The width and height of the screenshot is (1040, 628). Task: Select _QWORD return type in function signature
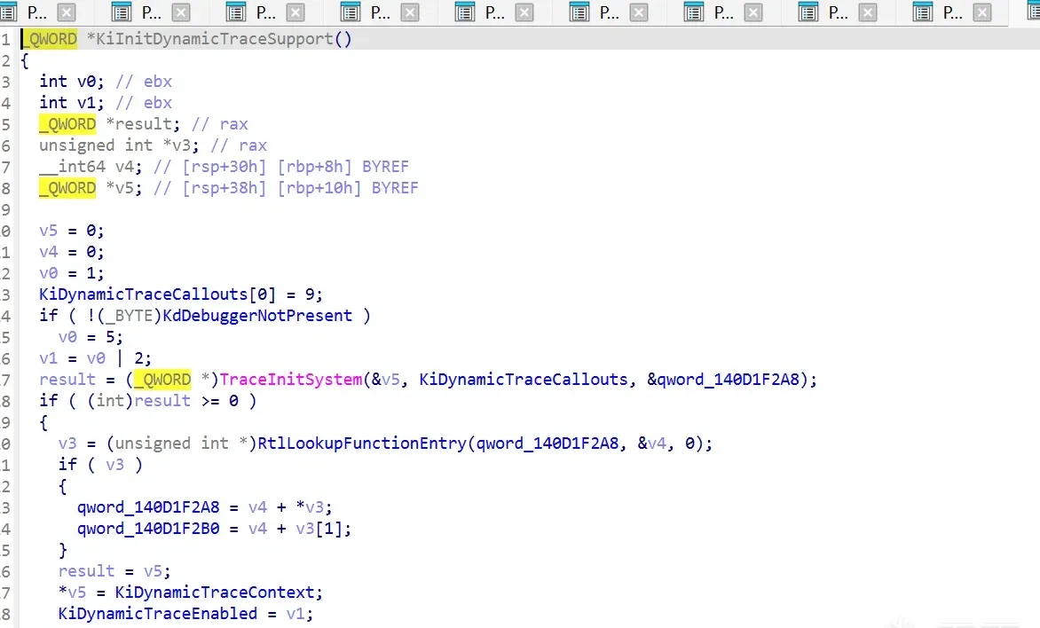(51, 39)
